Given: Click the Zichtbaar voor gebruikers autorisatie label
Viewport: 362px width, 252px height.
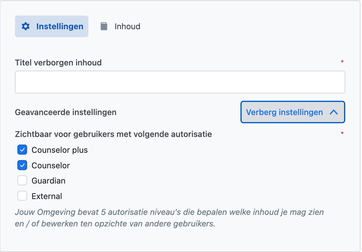Looking at the screenshot, I should coord(113,134).
